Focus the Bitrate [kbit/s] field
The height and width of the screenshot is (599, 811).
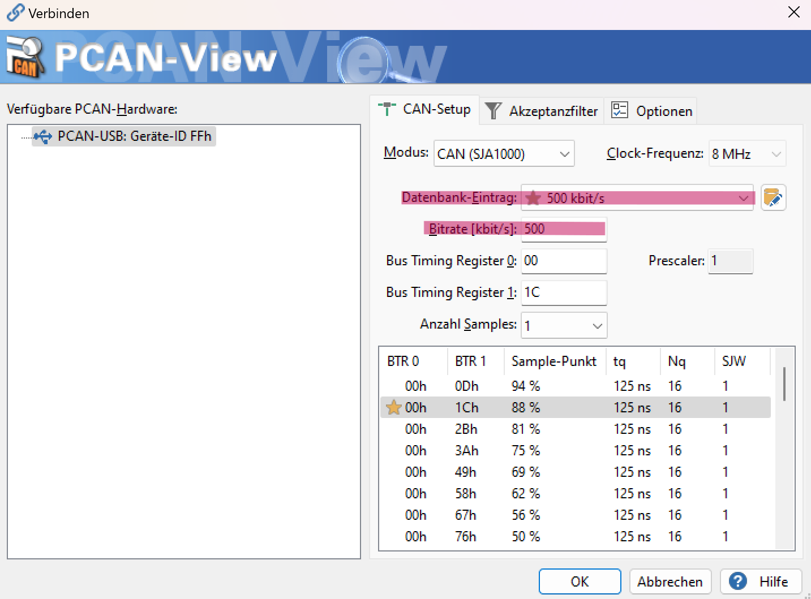(564, 229)
